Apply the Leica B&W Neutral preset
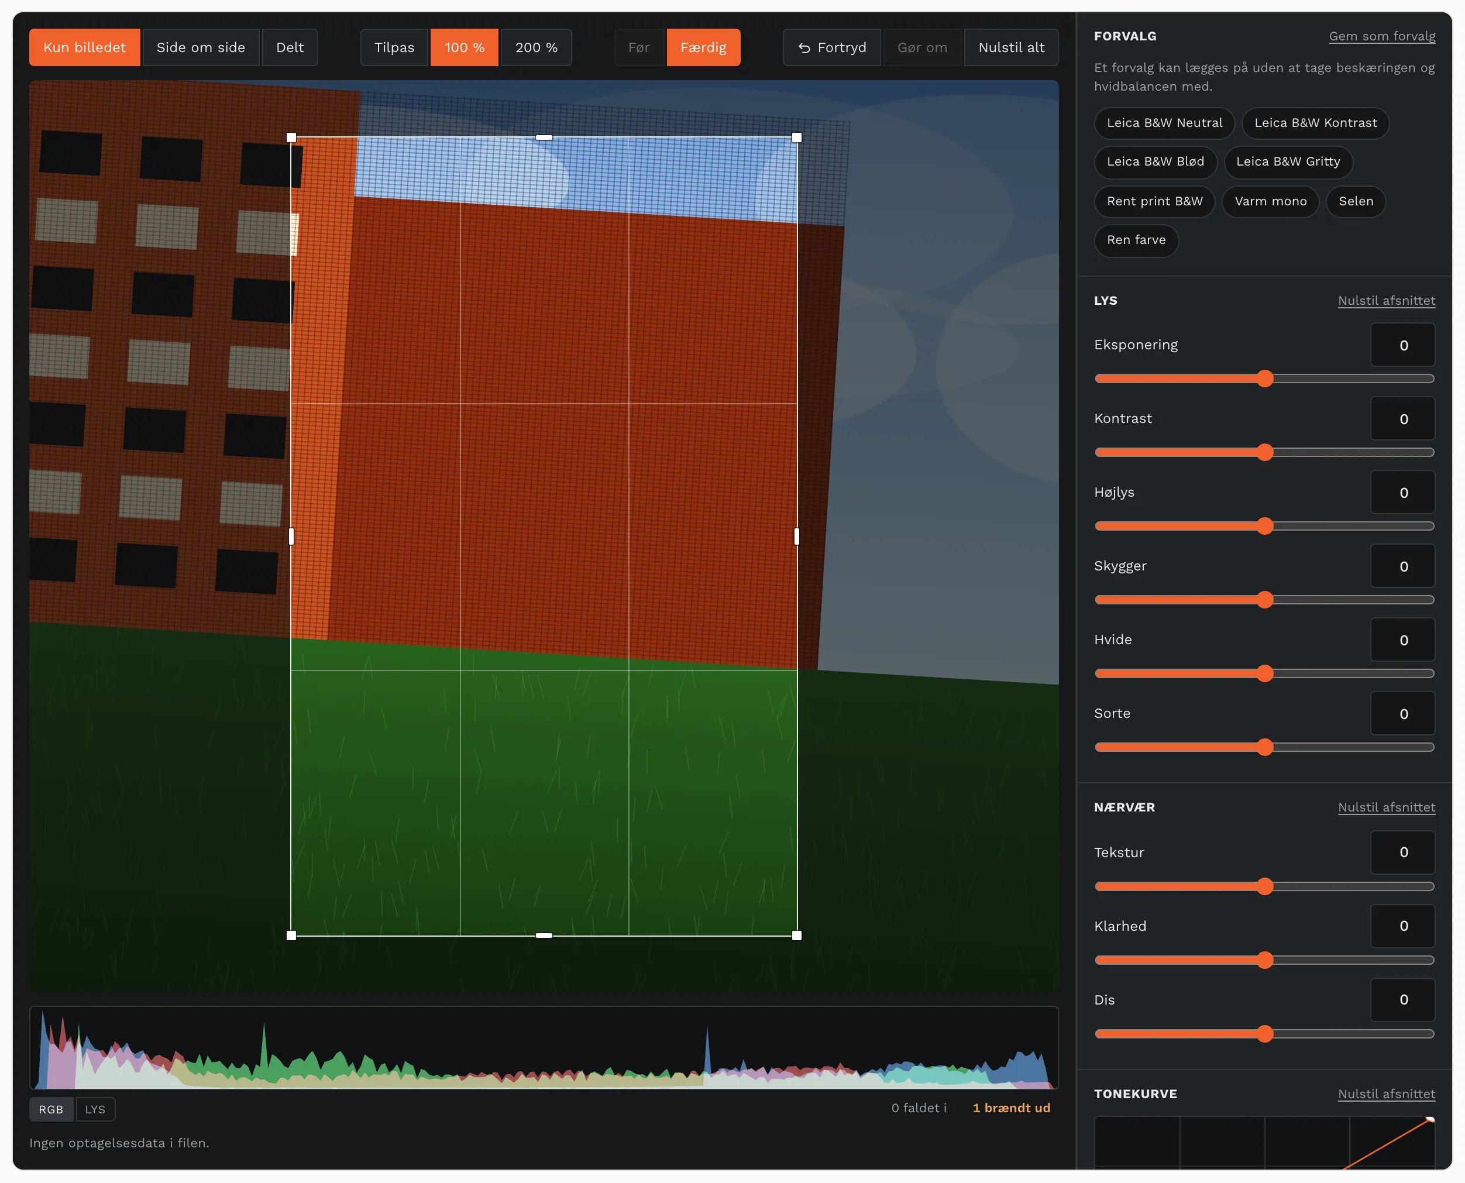This screenshot has height=1183, width=1465. pyautogui.click(x=1164, y=123)
